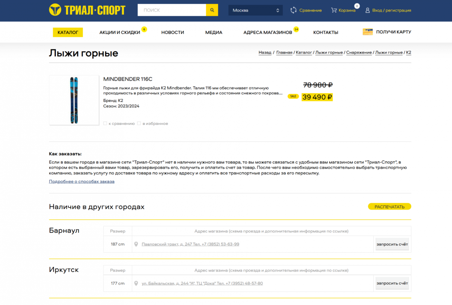This screenshot has width=452, height=305.
Task: Open the Сравнение comparison icon
Action: [x=293, y=10]
